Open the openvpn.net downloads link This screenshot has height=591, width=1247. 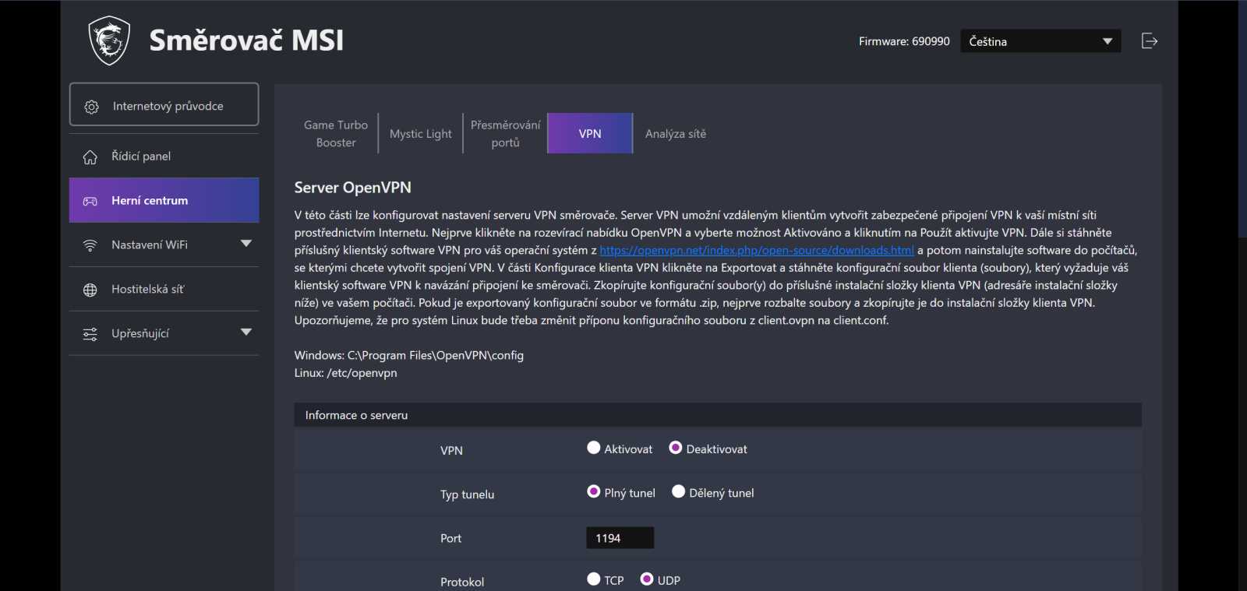tap(757, 250)
